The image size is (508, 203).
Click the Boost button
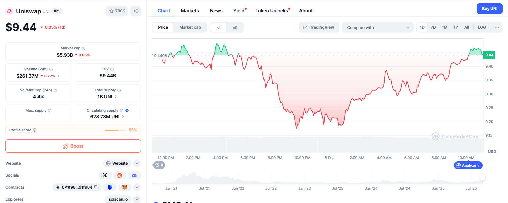pos(73,146)
